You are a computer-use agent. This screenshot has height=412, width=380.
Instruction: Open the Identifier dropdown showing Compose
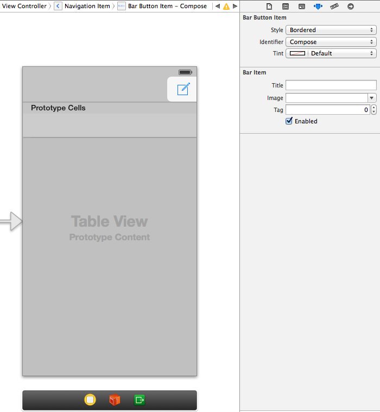(x=331, y=42)
